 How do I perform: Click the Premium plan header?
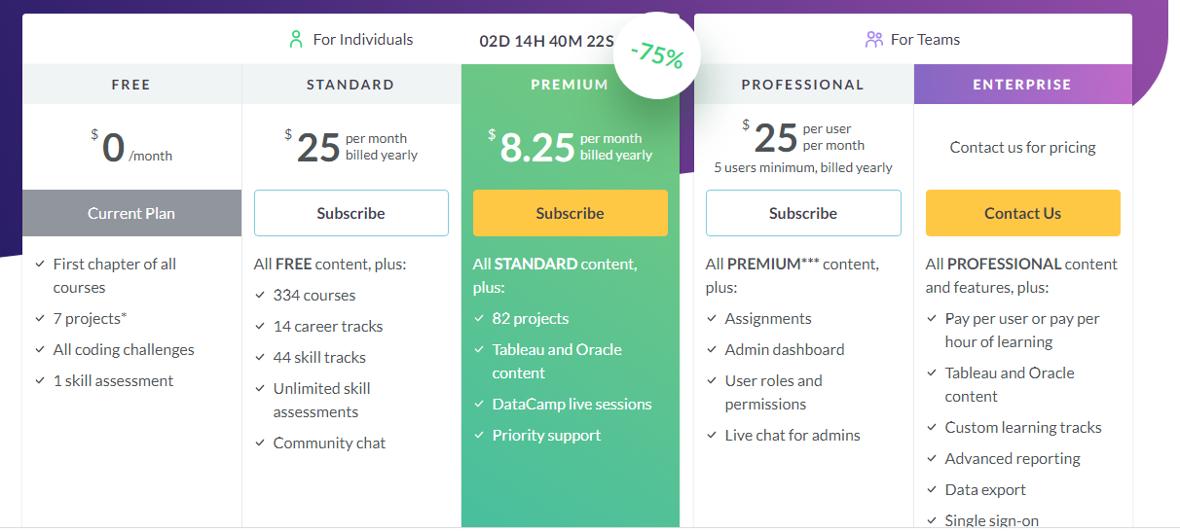(570, 85)
